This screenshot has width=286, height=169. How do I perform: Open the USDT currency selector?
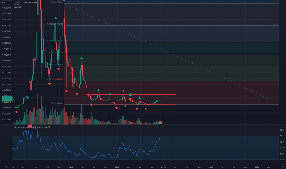[x=6, y=2]
